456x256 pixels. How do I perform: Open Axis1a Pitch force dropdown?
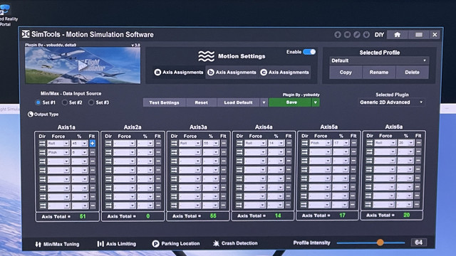[58, 152]
